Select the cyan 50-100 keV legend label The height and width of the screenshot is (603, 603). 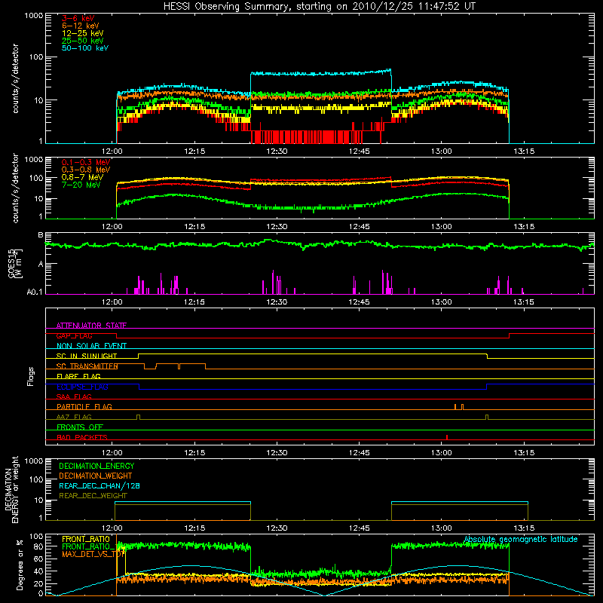point(85,48)
